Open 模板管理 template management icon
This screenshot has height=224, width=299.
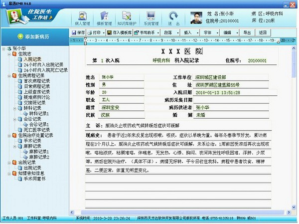coord(104,18)
